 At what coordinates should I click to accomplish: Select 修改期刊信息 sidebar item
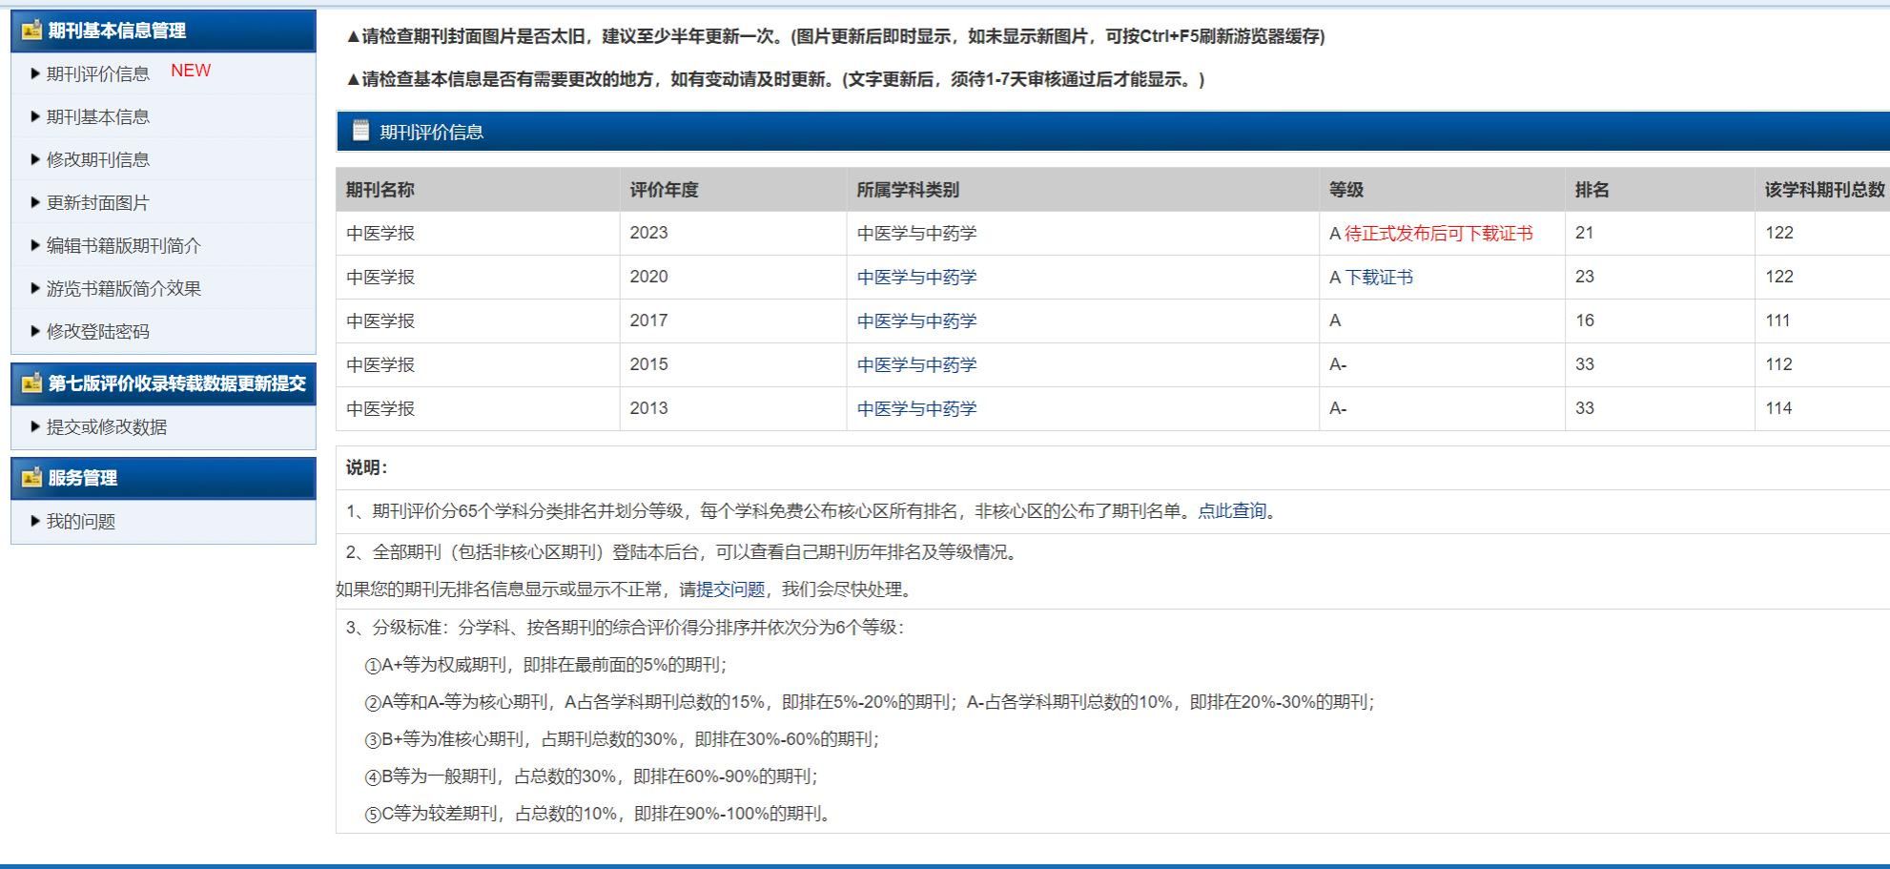[97, 159]
